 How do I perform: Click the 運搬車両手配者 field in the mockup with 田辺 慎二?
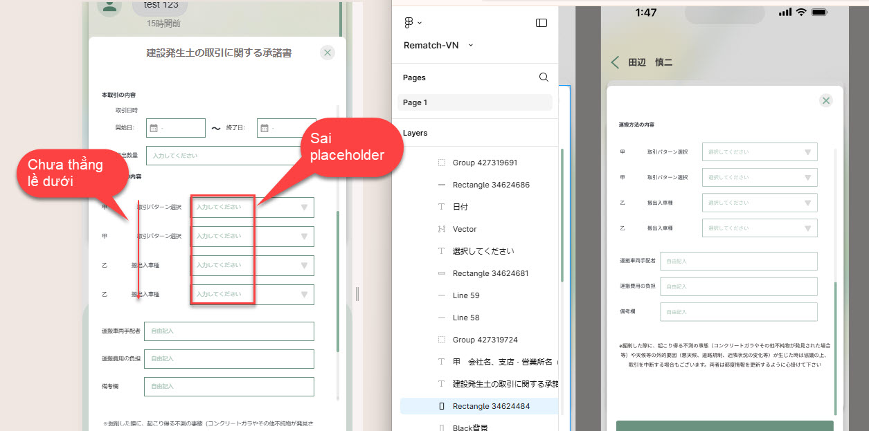click(738, 261)
